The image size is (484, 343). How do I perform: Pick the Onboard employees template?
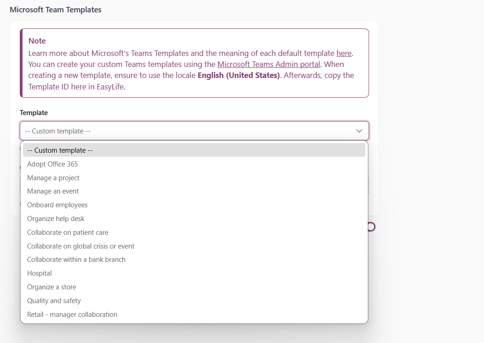pos(57,205)
